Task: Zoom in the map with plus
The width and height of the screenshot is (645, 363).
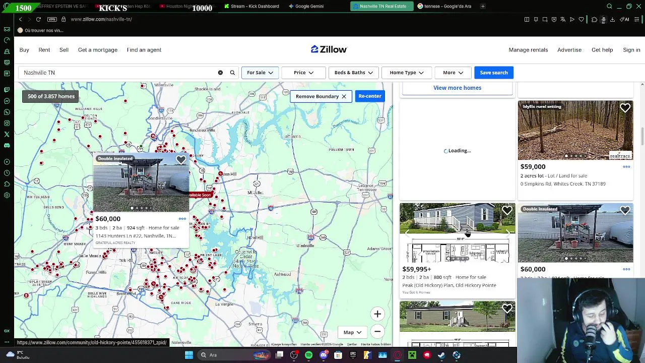Action: (x=377, y=314)
